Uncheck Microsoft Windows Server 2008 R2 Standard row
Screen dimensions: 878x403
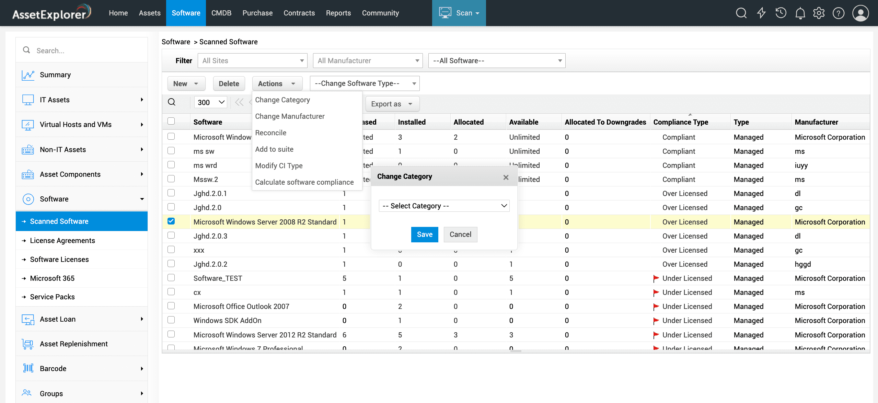171,221
